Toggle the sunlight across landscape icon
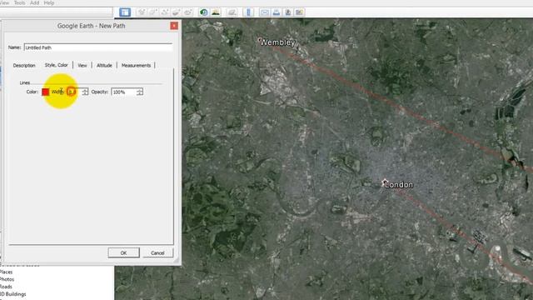533x300 pixels. [x=216, y=12]
